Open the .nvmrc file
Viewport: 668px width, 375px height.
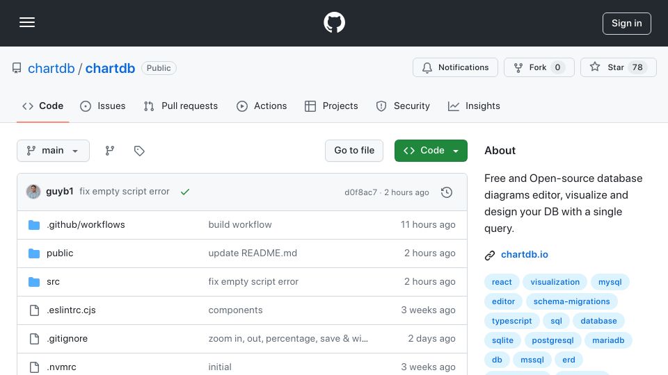(61, 367)
